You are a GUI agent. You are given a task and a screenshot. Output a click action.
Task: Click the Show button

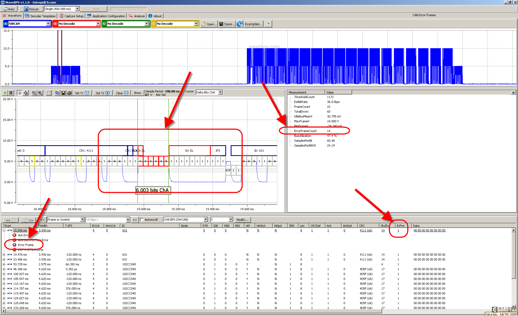tap(137, 93)
